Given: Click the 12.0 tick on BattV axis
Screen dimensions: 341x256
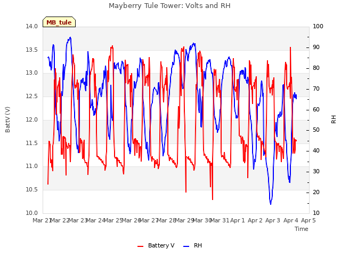Looking at the screenshot, I should [31, 119].
